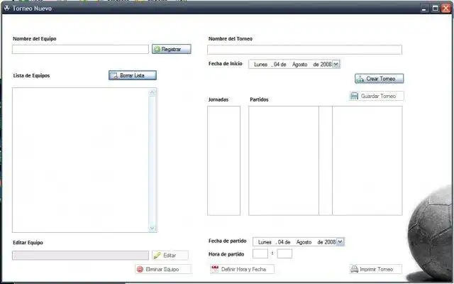Click inside the Lista de Equipos listbox
The height and width of the screenshot is (284, 454).
click(x=80, y=160)
